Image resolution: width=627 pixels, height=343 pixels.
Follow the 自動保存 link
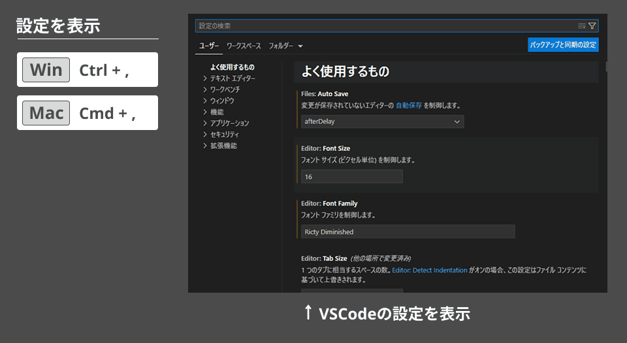409,106
